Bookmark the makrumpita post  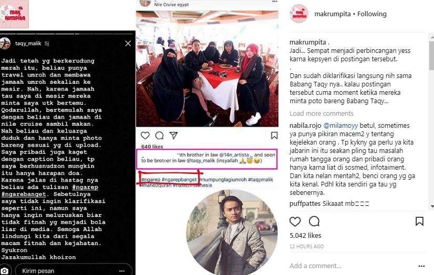[420, 221]
